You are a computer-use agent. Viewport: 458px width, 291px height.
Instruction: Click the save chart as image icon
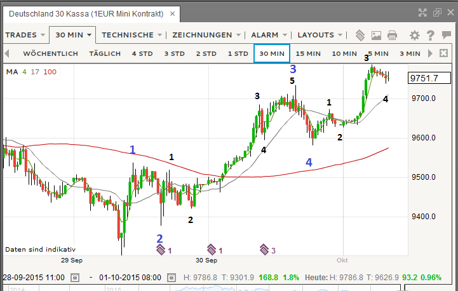(x=376, y=35)
